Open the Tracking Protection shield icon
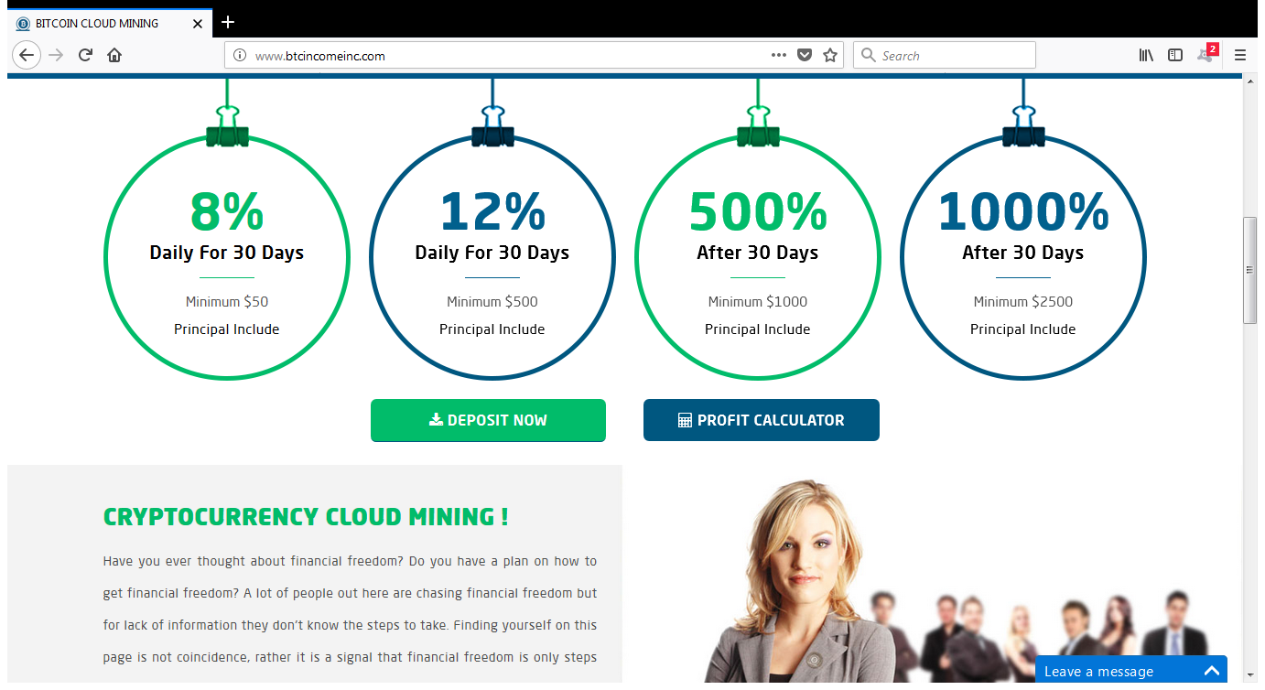The width and height of the screenshot is (1265, 690). point(805,55)
